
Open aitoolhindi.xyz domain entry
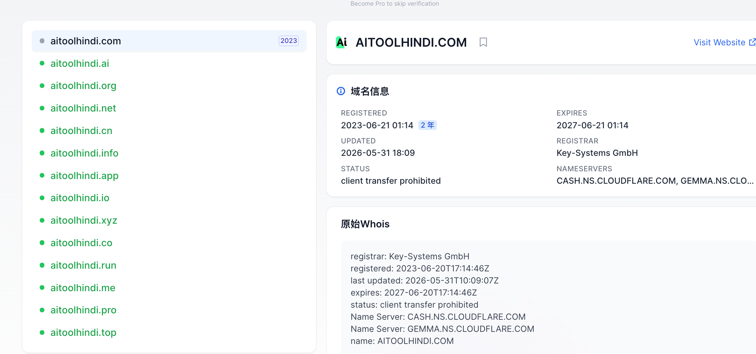point(84,220)
